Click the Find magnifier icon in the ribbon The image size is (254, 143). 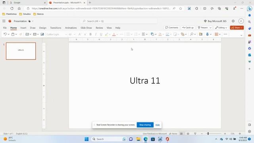pyautogui.click(x=192, y=34)
